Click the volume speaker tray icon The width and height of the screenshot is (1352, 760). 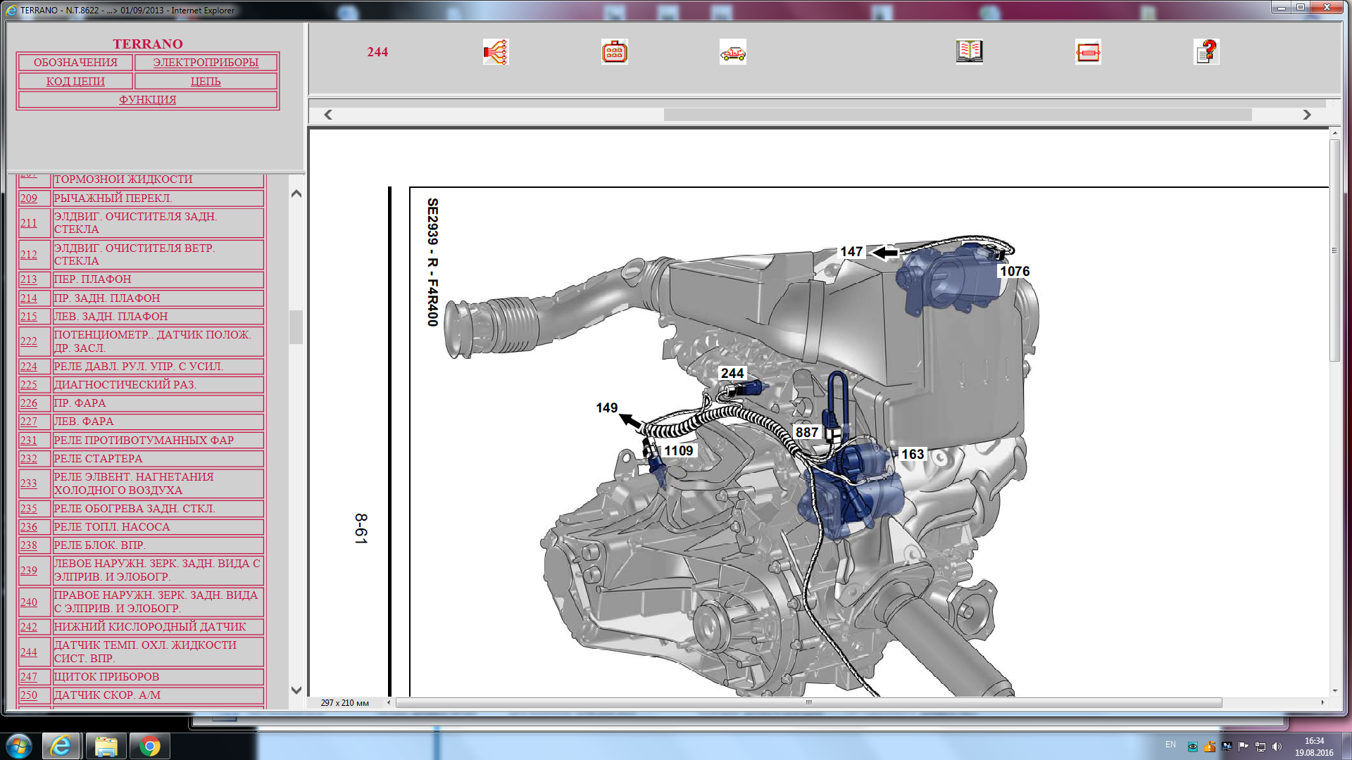pos(1277,747)
